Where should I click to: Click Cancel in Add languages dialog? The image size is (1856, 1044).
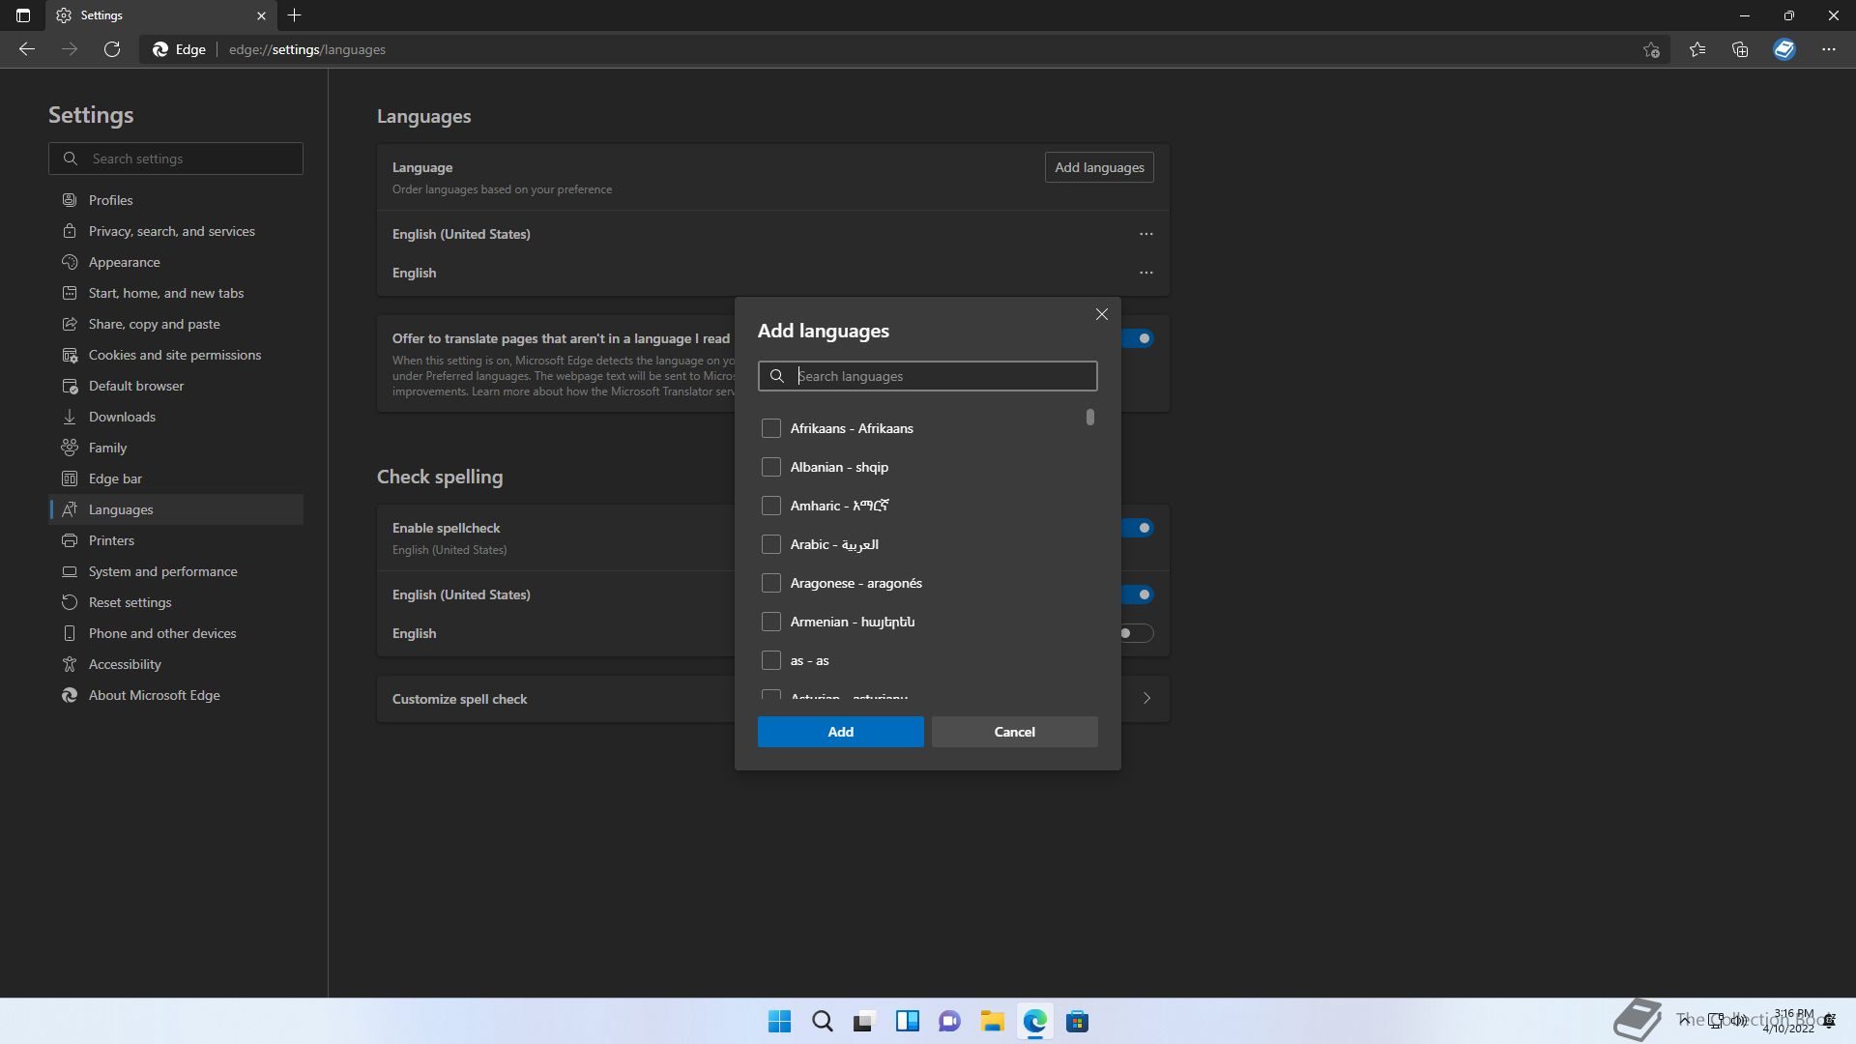(1015, 732)
